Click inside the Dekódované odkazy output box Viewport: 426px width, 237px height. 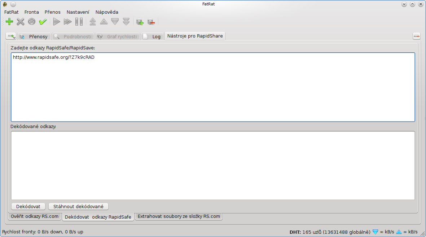click(x=213, y=166)
